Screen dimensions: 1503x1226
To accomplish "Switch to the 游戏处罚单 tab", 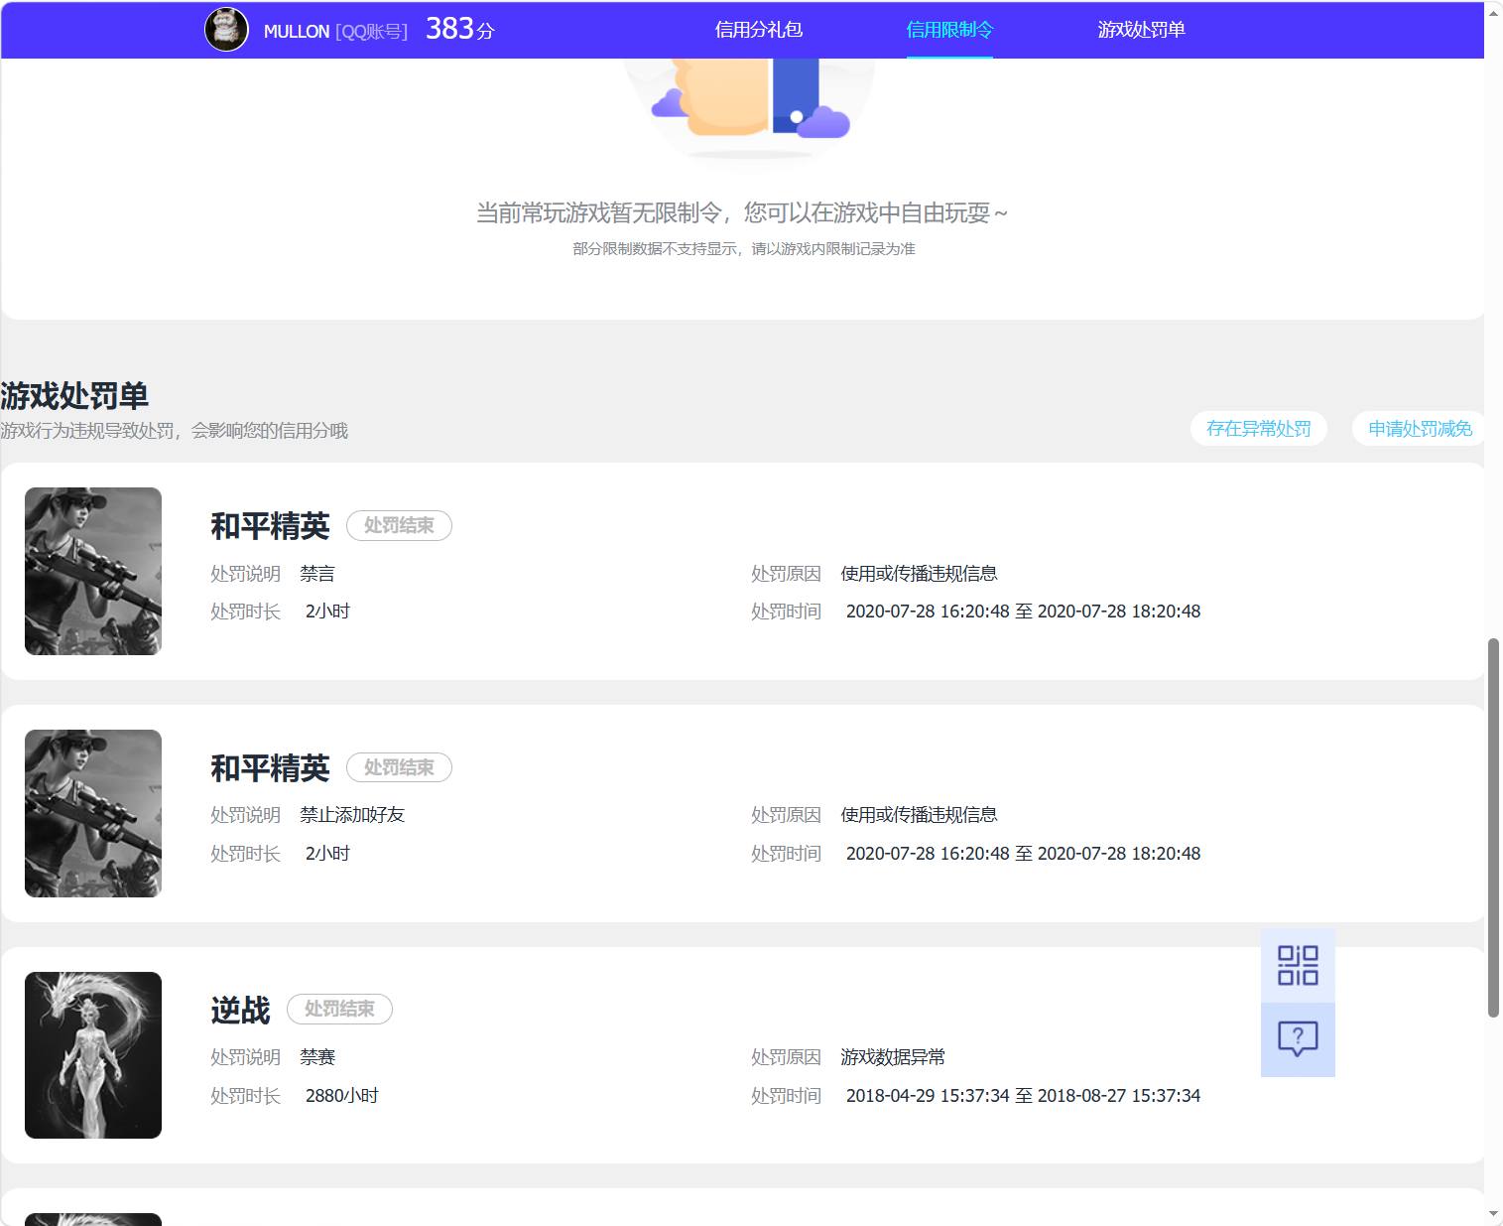I will point(1141,30).
